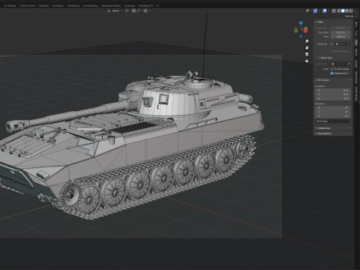Select the View tab in the sidebar
360x270 pixels.
356,42
